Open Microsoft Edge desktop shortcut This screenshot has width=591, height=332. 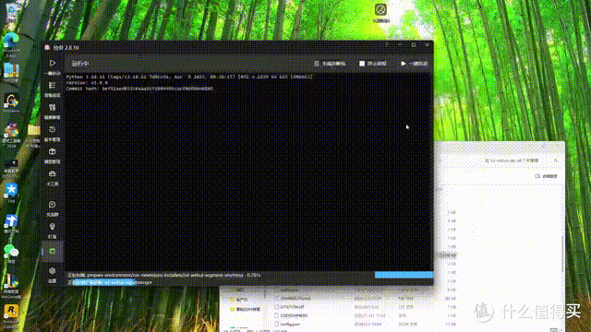[11, 43]
